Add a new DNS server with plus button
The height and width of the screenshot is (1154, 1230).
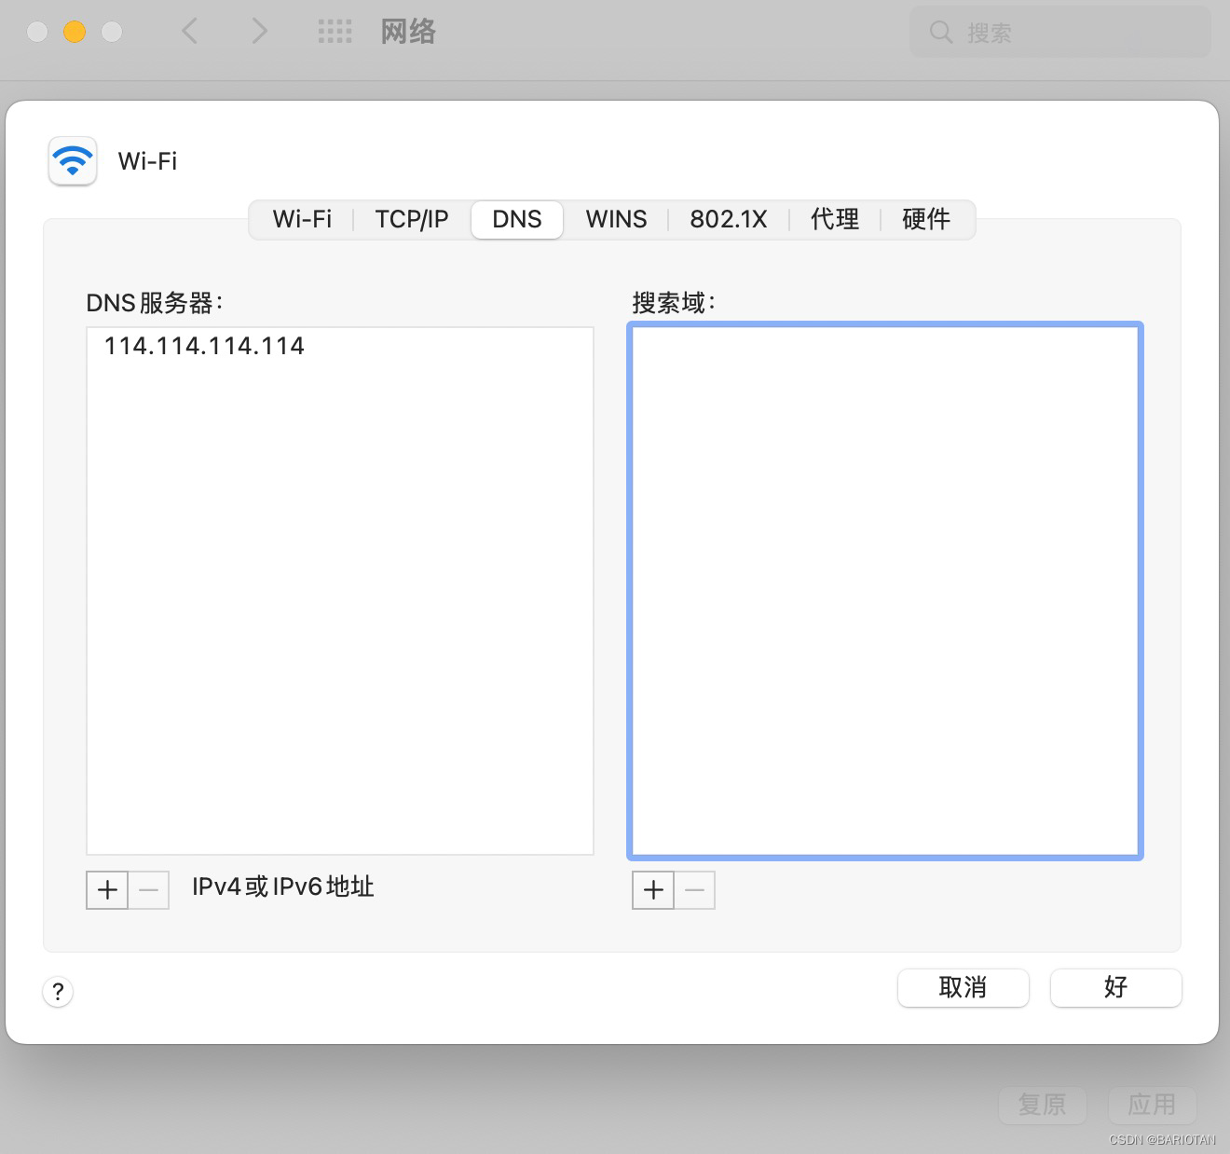coord(107,890)
